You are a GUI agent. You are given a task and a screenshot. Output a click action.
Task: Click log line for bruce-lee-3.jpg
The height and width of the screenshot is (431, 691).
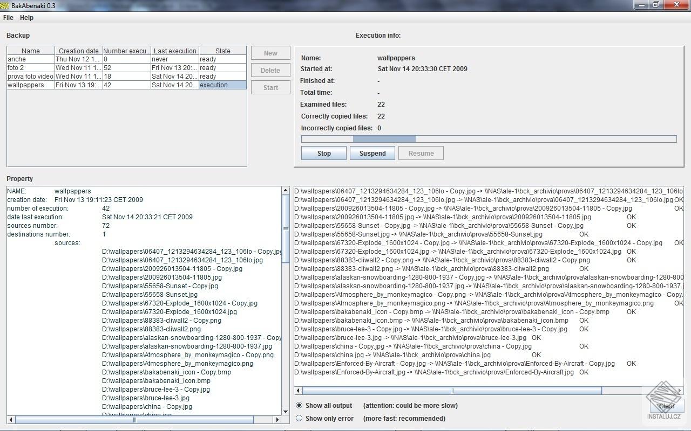[x=417, y=337]
